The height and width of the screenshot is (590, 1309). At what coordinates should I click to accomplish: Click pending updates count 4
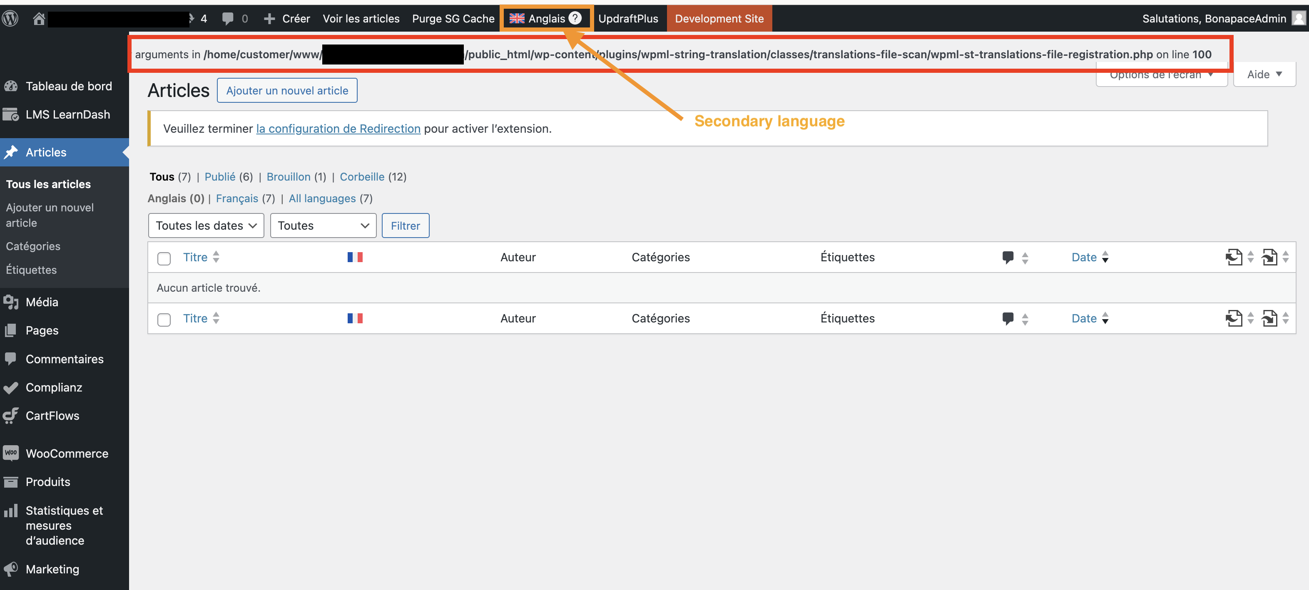204,19
